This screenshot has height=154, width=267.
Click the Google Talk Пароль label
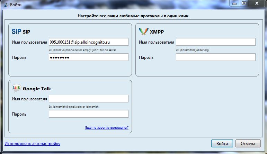(x=19, y=114)
